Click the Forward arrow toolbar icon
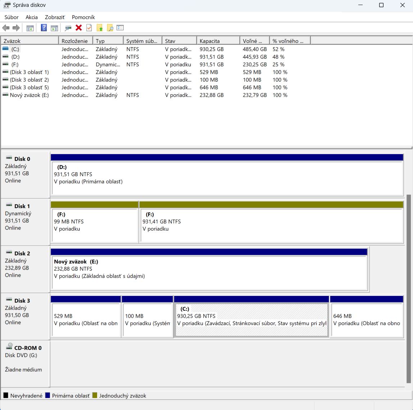413x410 pixels. click(16, 28)
